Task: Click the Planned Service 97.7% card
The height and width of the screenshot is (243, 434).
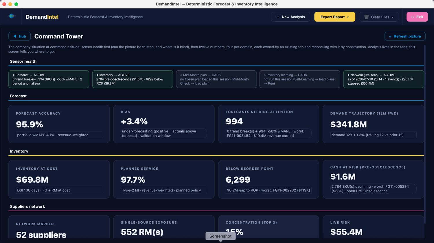Action: pyautogui.click(x=164, y=179)
